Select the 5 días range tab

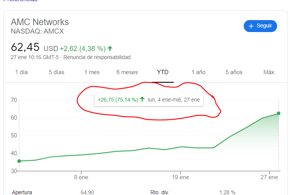56,72
